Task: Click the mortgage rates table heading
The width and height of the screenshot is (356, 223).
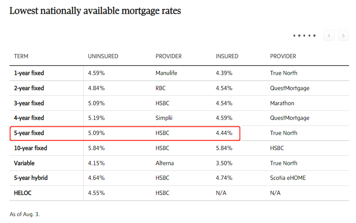Action: [x=95, y=11]
